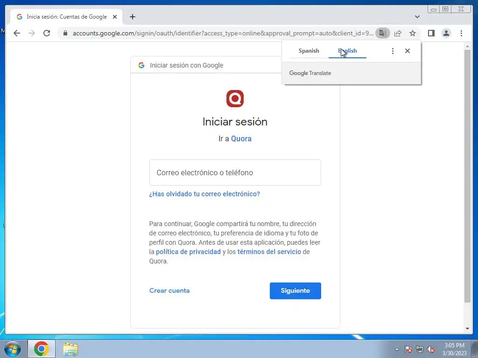Close the Cuentas de Google tab
This screenshot has width=478, height=358.
point(115,17)
